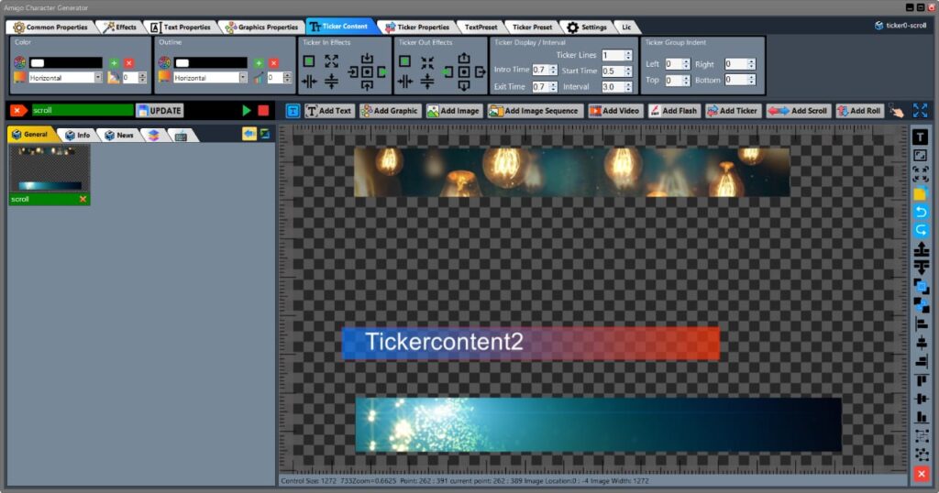The width and height of the screenshot is (939, 493).
Task: Select the Ticker Out square effect icon
Action: coord(404,61)
